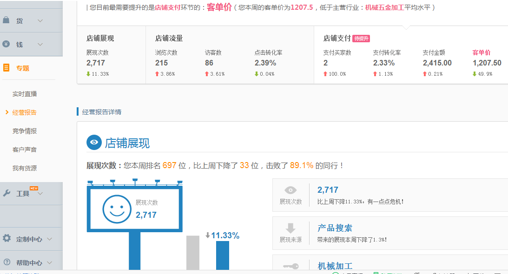
Task: Click the gear icon beside 定制中心
Action: (x=7, y=238)
